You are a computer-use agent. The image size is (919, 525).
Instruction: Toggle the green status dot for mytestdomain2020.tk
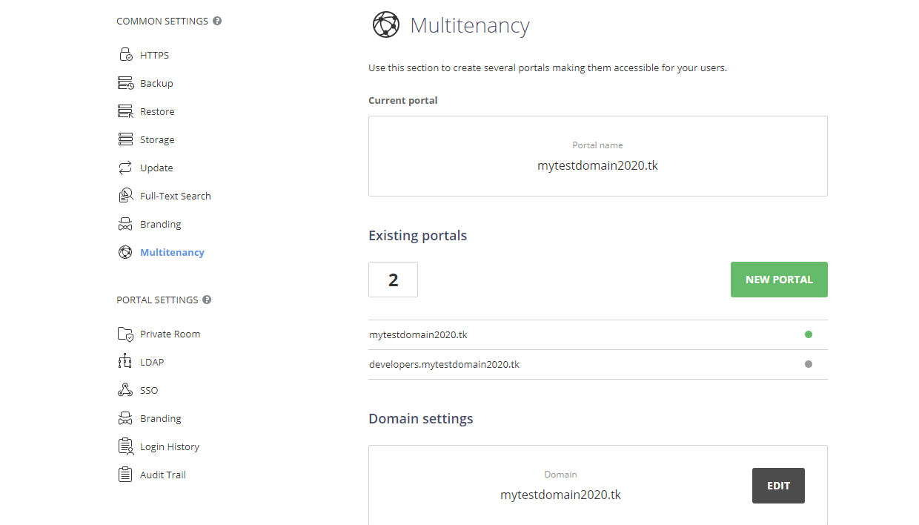pos(808,334)
